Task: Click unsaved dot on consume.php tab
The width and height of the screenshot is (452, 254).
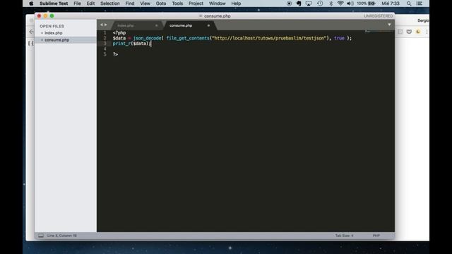Action: click(x=208, y=25)
